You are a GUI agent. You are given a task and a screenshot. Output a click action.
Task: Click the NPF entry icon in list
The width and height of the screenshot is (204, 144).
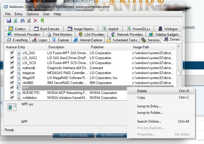point(19,88)
